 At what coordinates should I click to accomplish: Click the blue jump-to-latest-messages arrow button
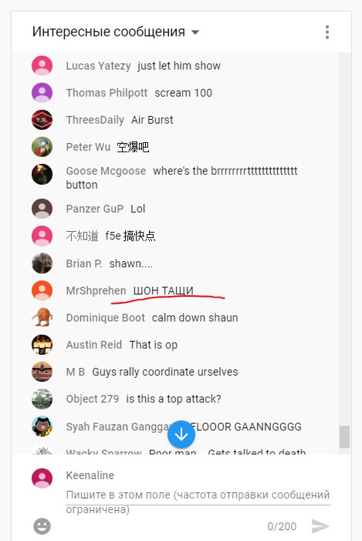(181, 434)
